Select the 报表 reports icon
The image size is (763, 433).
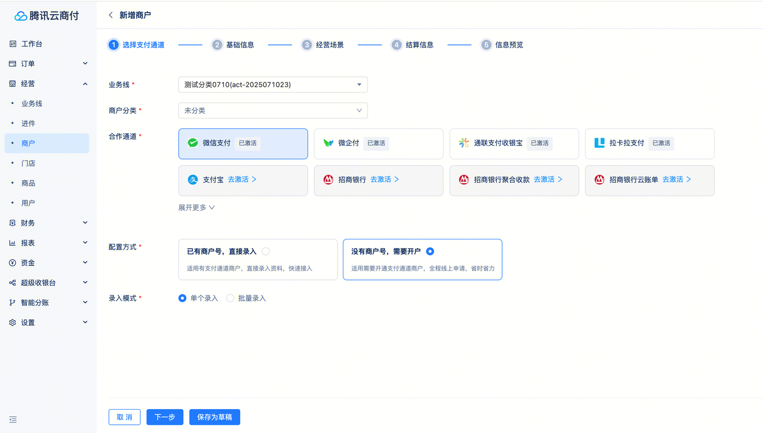pyautogui.click(x=12, y=242)
